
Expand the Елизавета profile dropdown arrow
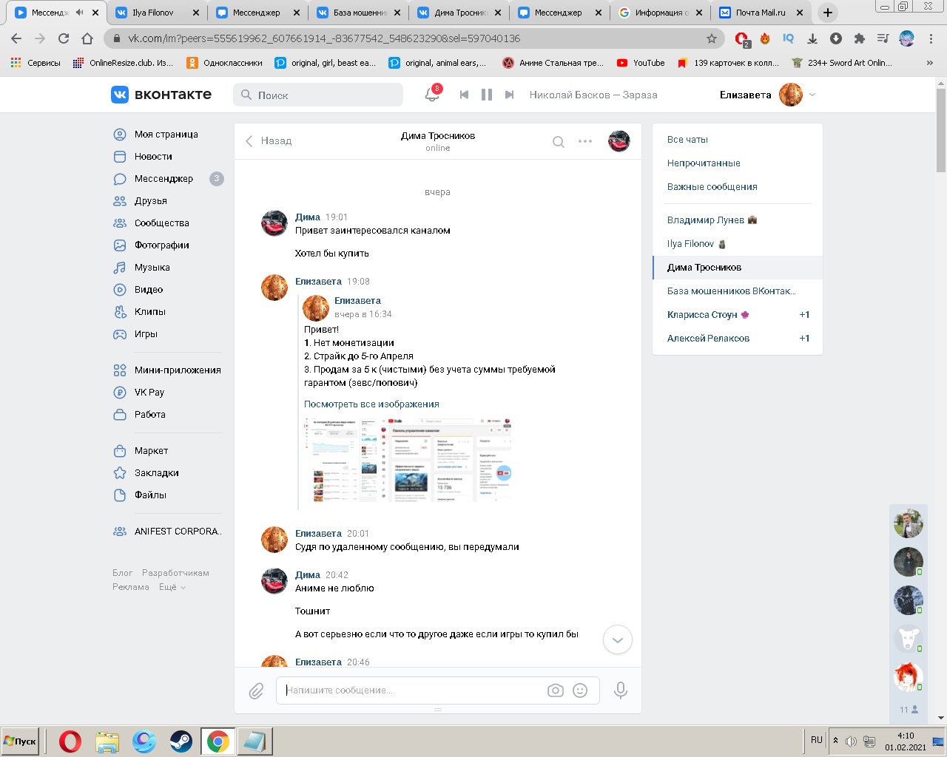tap(812, 95)
